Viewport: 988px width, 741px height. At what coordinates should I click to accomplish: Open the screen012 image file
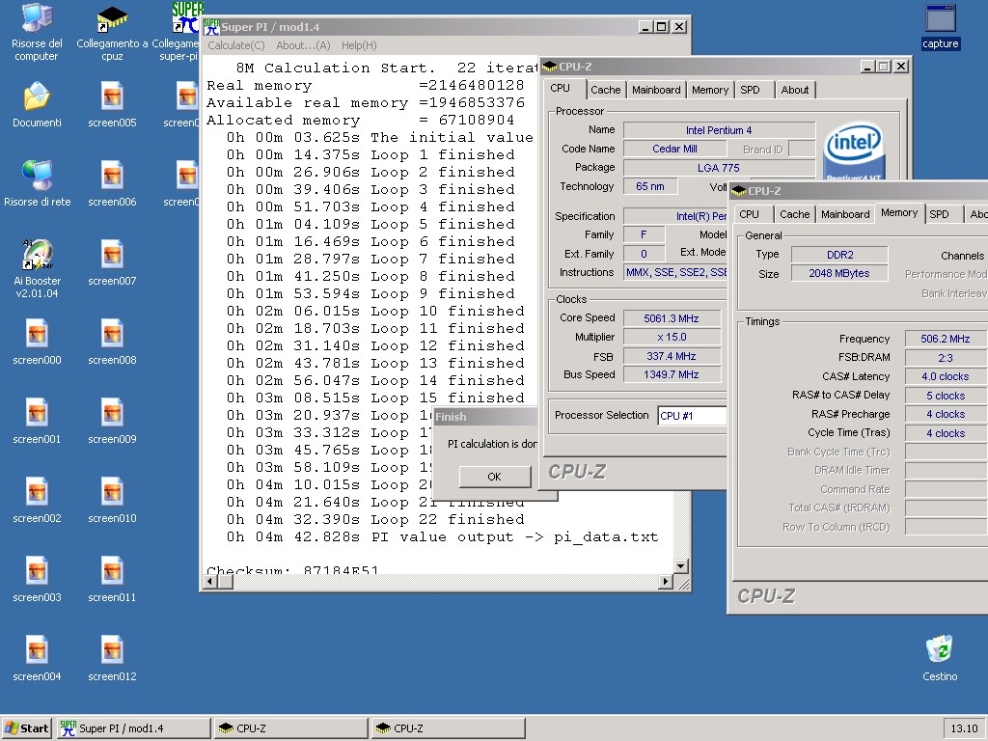[112, 651]
